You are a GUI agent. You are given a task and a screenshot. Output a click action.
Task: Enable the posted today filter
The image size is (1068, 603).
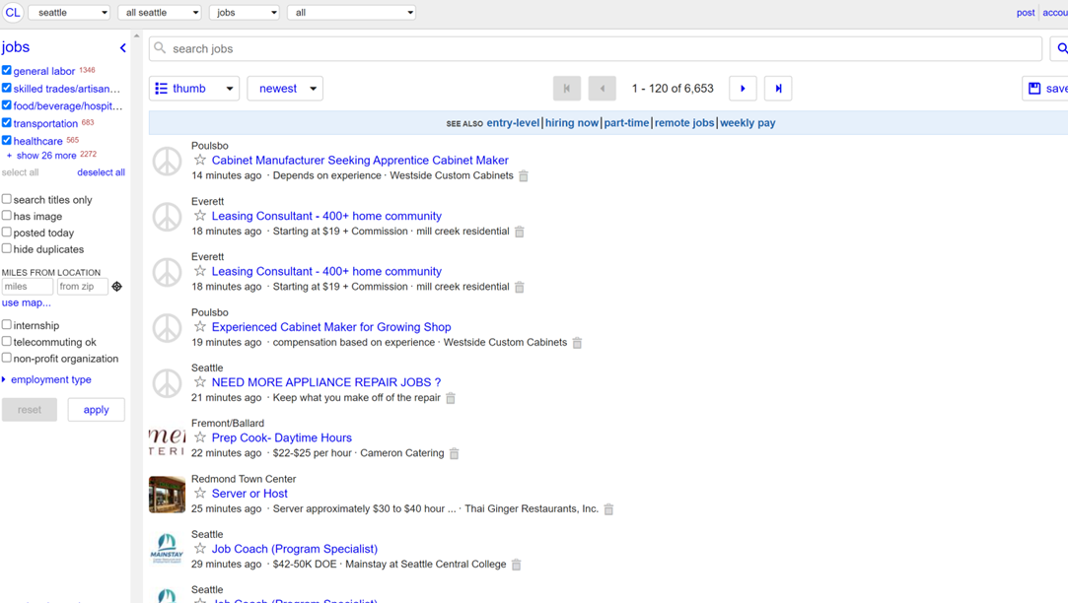point(7,233)
